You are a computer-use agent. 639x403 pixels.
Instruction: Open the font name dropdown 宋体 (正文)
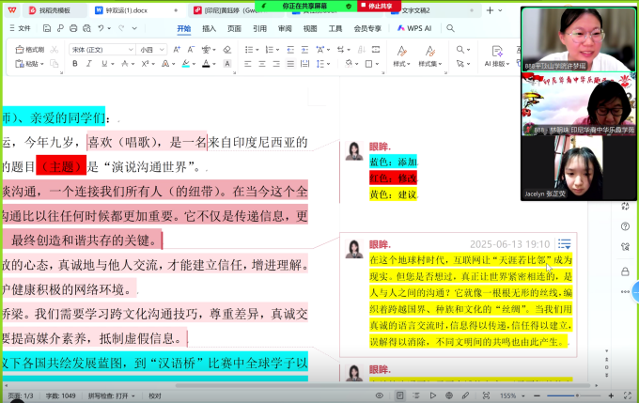tap(99, 49)
